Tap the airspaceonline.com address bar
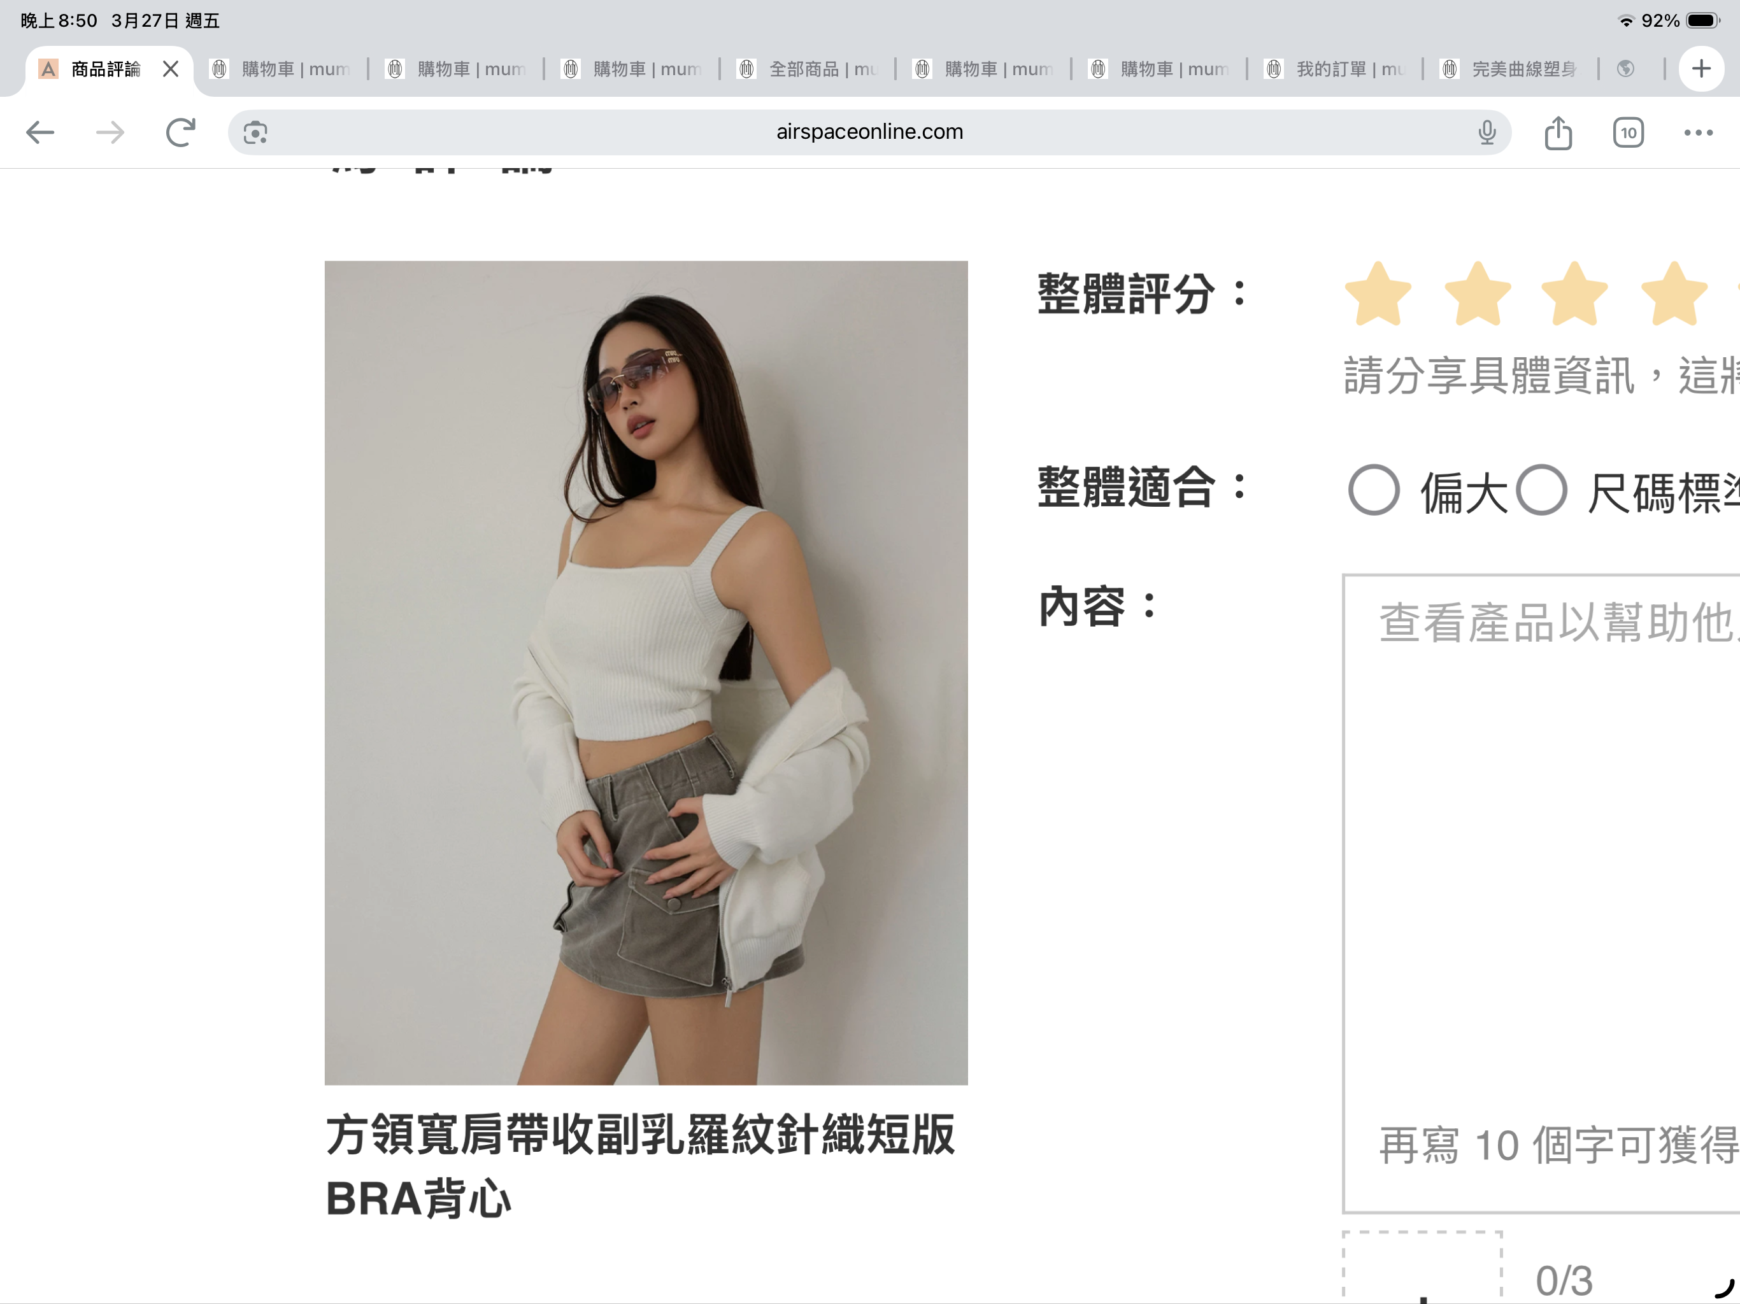Screen dimensions: 1740x1304 [x=869, y=132]
